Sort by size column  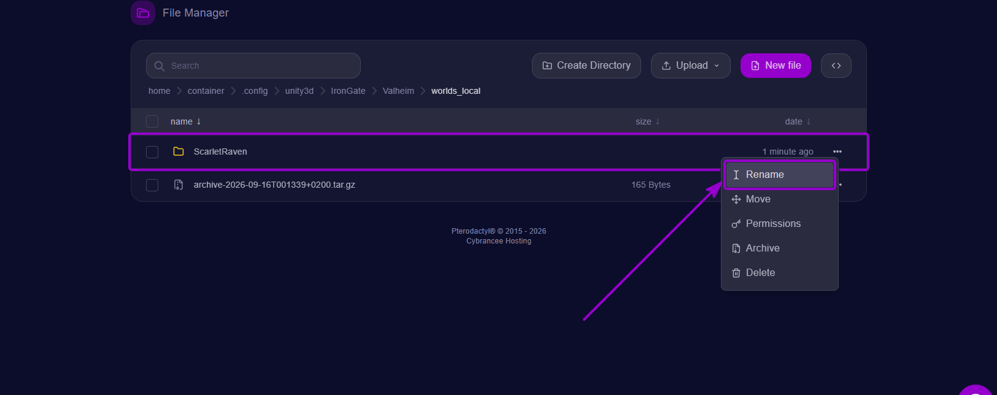(x=648, y=121)
